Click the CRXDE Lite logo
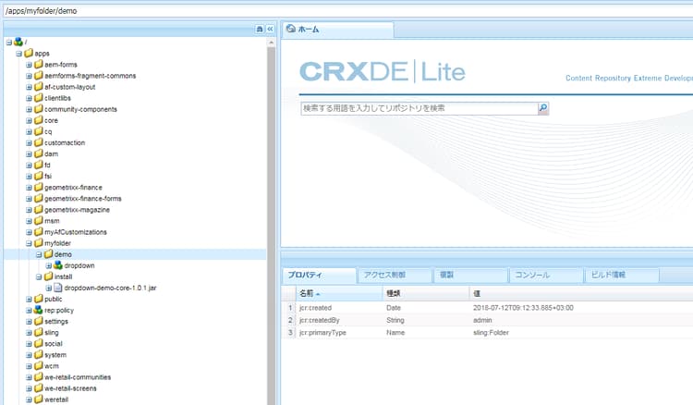The height and width of the screenshot is (405, 693). tap(383, 71)
